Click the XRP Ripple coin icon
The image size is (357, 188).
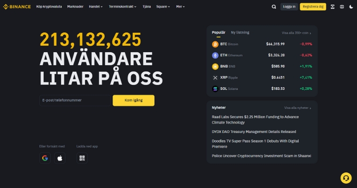[215, 78]
